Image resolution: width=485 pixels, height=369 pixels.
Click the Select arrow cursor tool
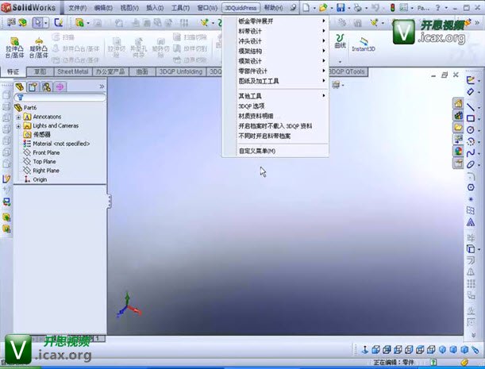(38, 22)
